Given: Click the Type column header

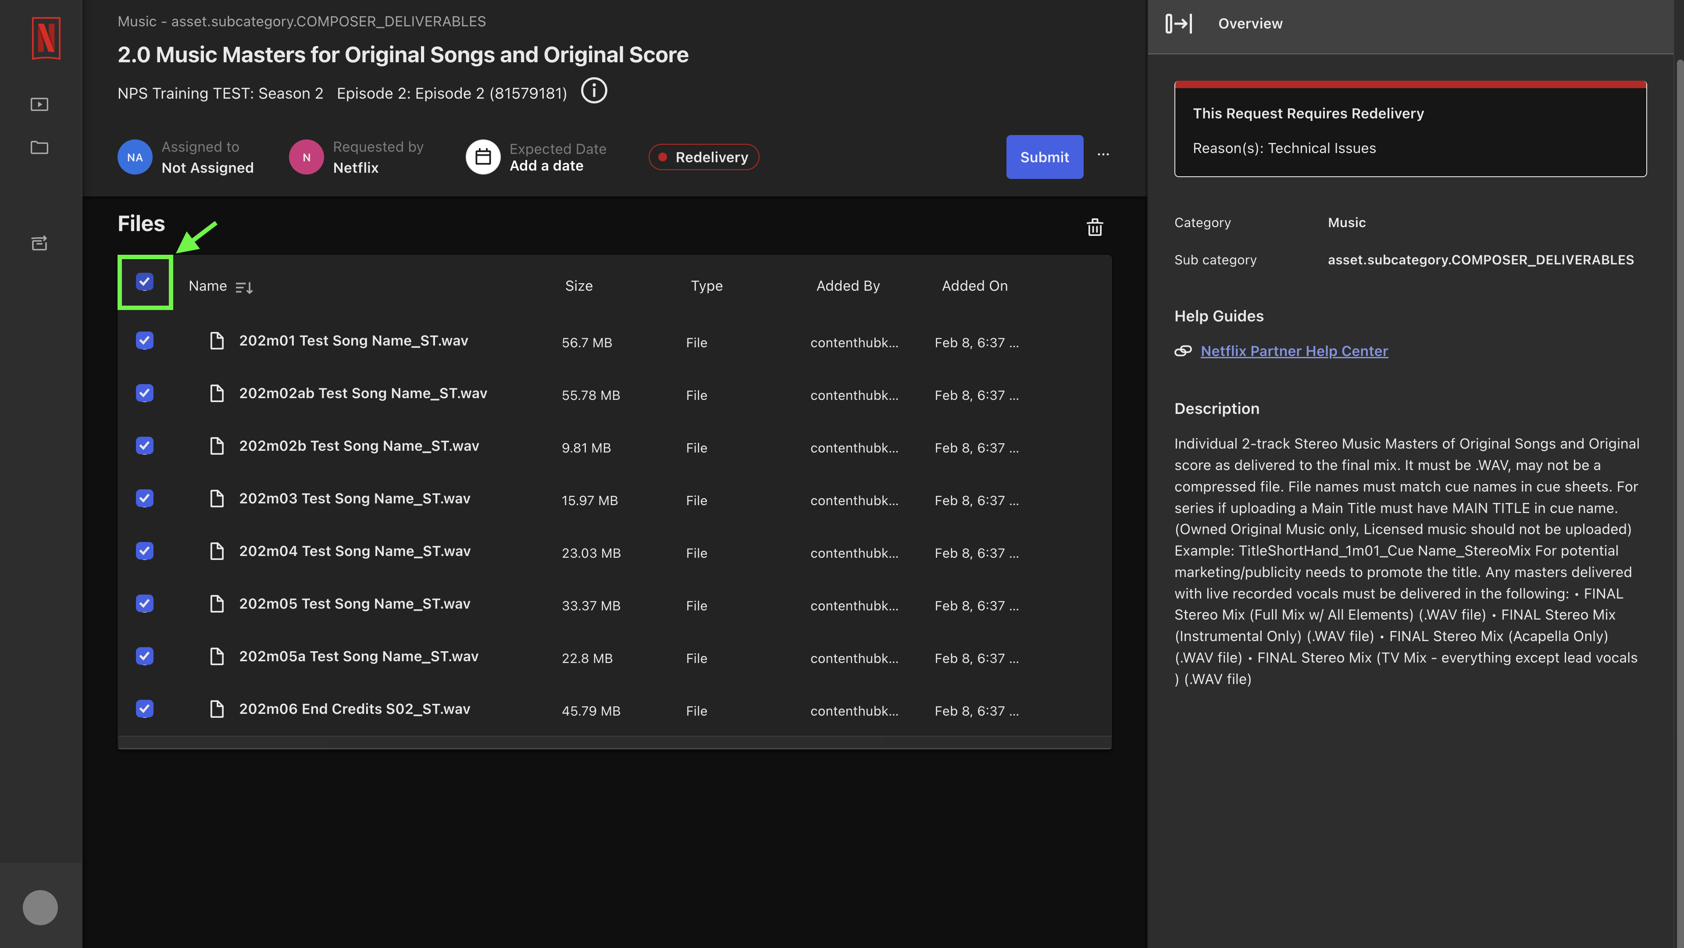Looking at the screenshot, I should pyautogui.click(x=706, y=286).
